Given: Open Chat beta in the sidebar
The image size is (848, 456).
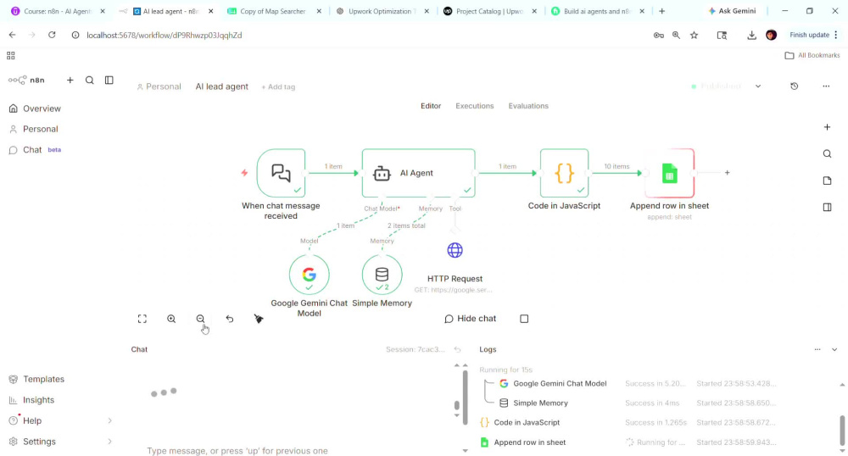Looking at the screenshot, I should (x=35, y=150).
